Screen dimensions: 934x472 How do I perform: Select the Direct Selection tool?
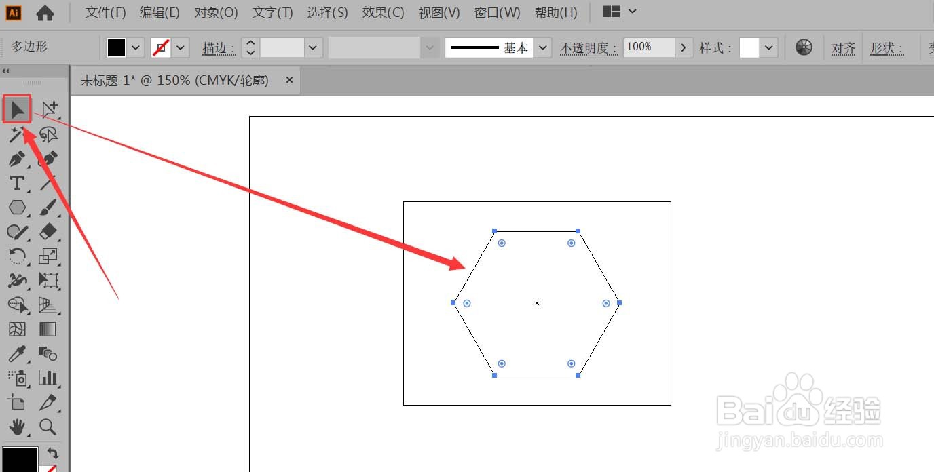[50, 109]
